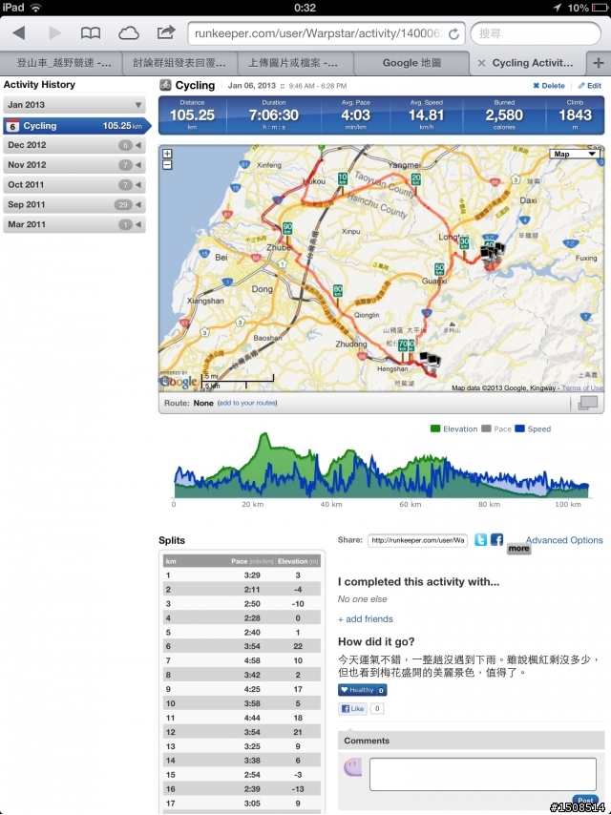611x815 pixels.
Task: Click the Avg. Speed 14.81 stat
Action: (x=426, y=115)
